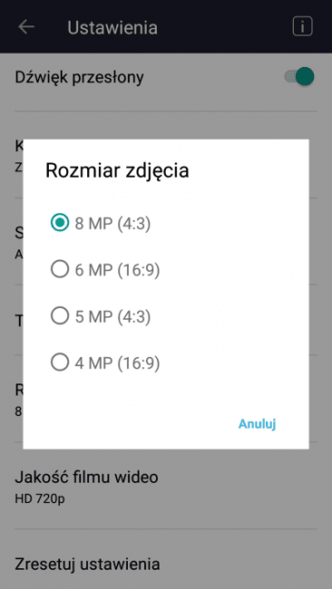Tap the '5 MP (4:3)' option label text
The image size is (332, 589).
[x=112, y=317]
